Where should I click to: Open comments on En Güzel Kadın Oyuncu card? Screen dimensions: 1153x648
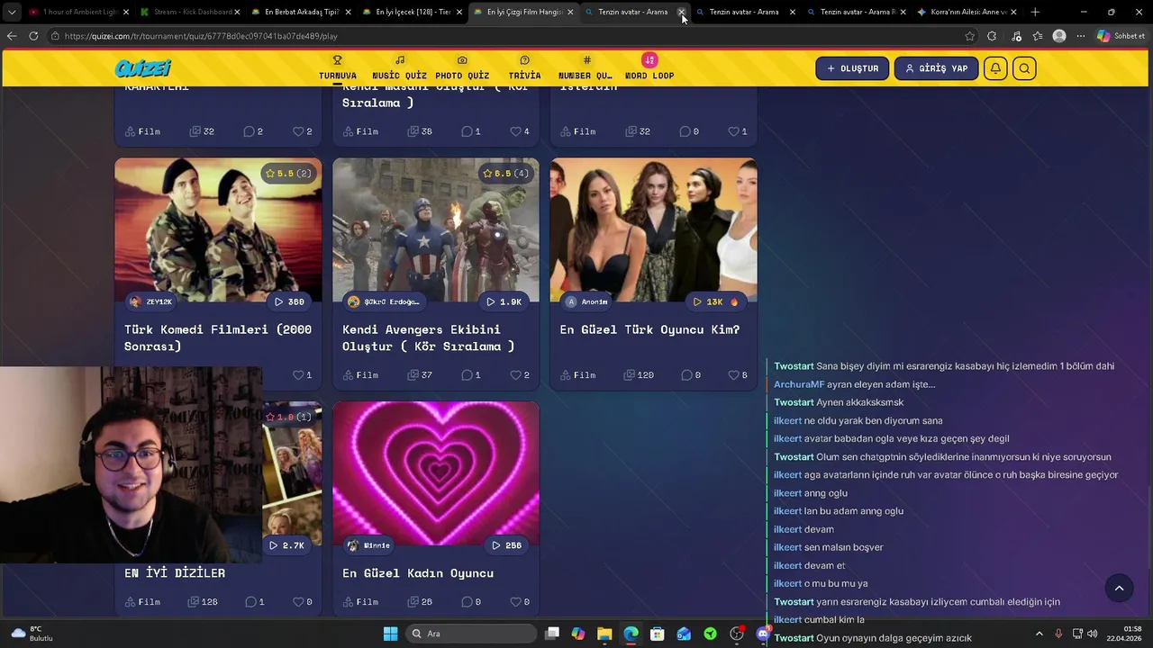coord(471,601)
